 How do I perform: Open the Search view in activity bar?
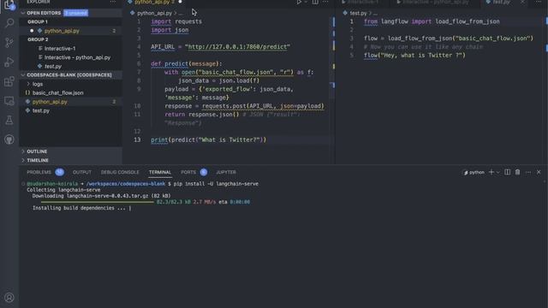[9, 23]
